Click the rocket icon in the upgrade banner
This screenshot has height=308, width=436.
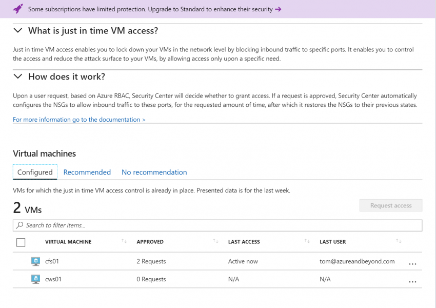(17, 9)
